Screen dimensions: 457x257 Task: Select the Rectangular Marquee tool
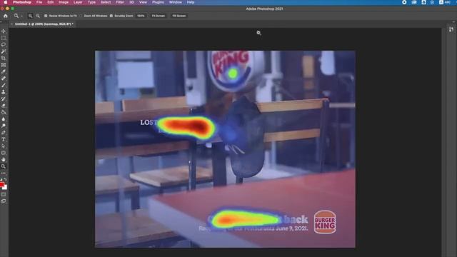[x=4, y=38]
